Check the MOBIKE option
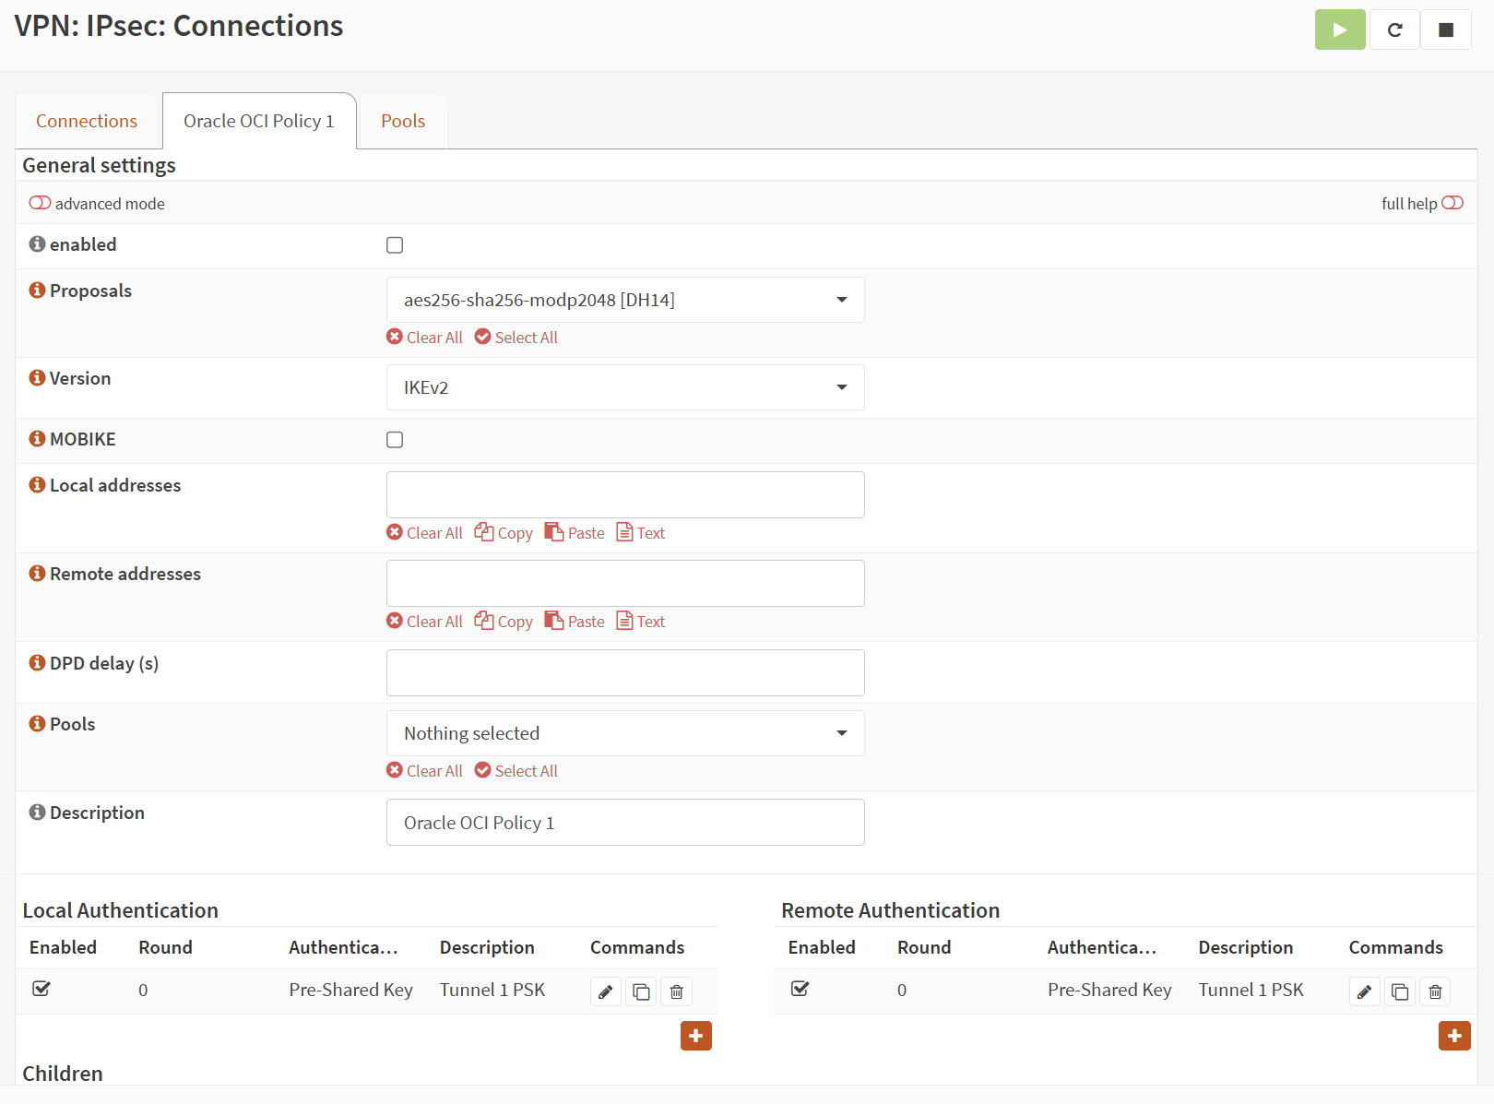Image resolution: width=1494 pixels, height=1104 pixels. [395, 439]
